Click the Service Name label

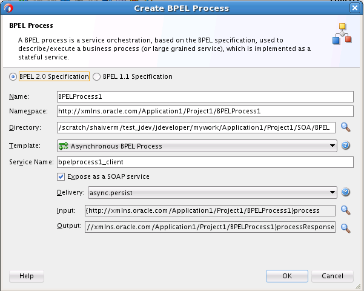(31, 162)
